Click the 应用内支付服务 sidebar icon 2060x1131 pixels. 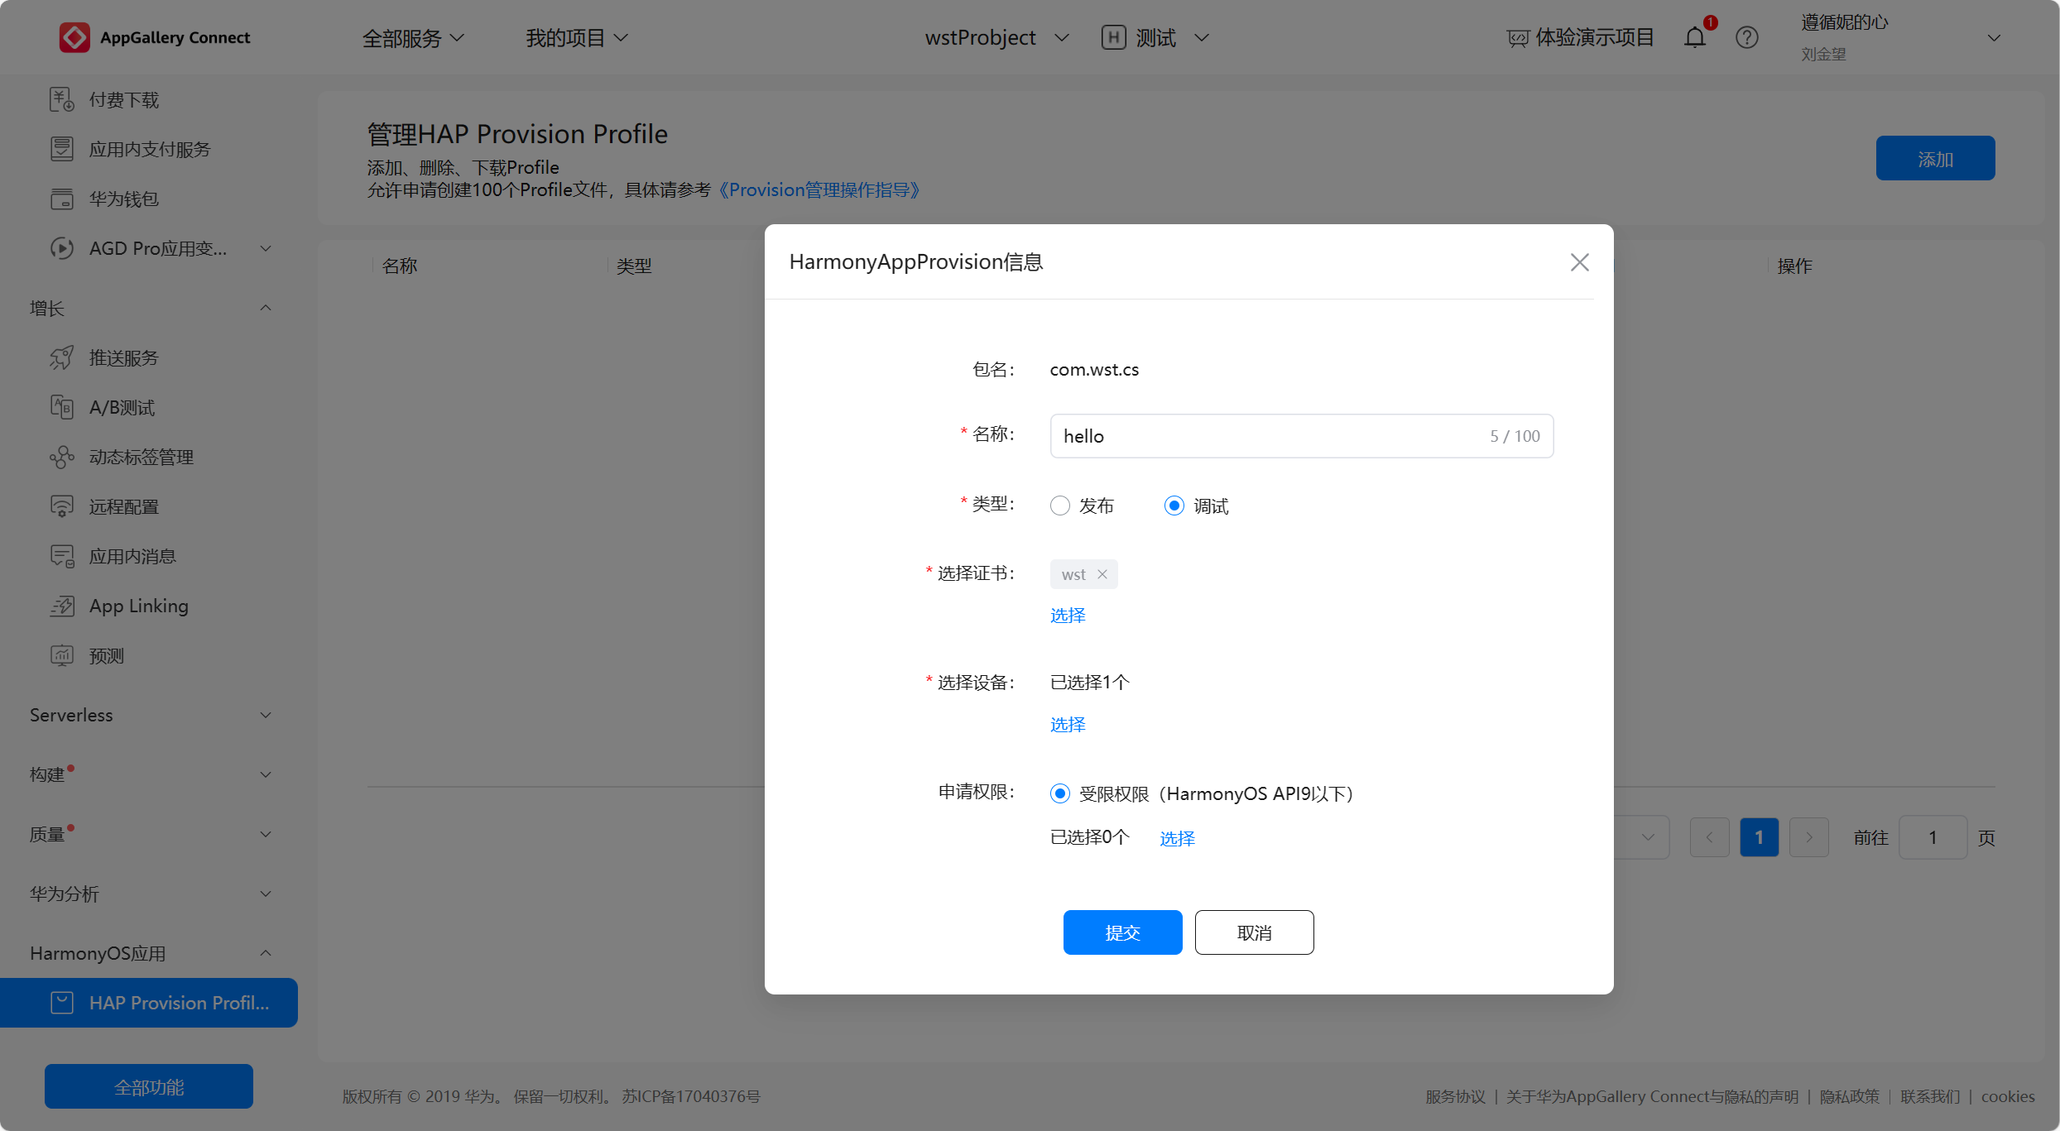click(x=62, y=149)
